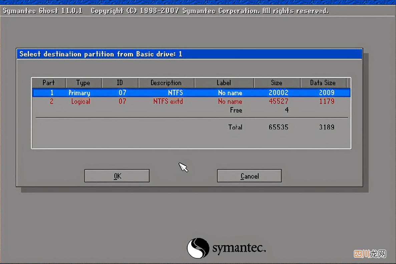The image size is (396, 264).
Task: Click the data size value 1179
Action: (327, 101)
